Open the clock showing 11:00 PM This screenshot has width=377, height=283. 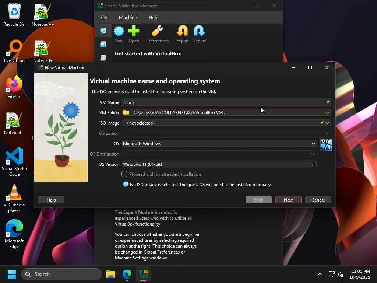click(x=360, y=274)
